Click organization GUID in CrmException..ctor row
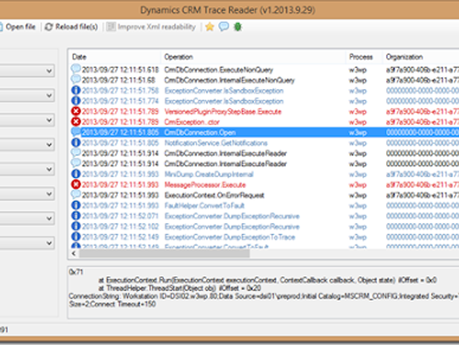The height and width of the screenshot is (345, 459). pos(422,122)
